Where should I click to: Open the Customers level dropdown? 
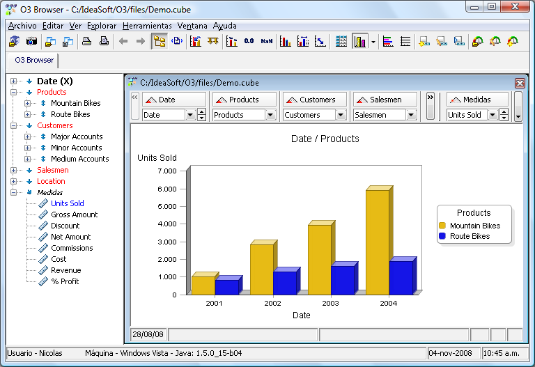click(x=341, y=115)
